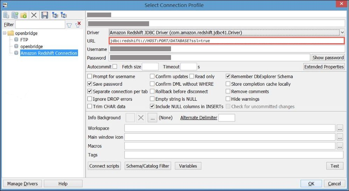Collapse the openbridge folder node

point(5,33)
